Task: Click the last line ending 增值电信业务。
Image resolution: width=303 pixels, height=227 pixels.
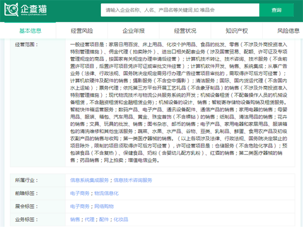Action: tap(115, 160)
